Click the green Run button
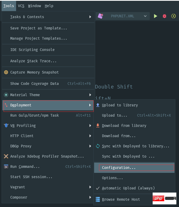The height and width of the screenshot is (207, 179). click(156, 16)
